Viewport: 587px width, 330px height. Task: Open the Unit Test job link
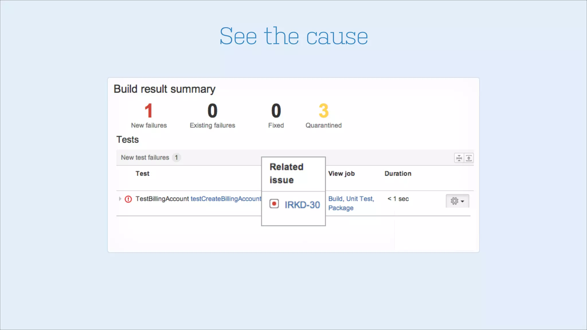[359, 199]
